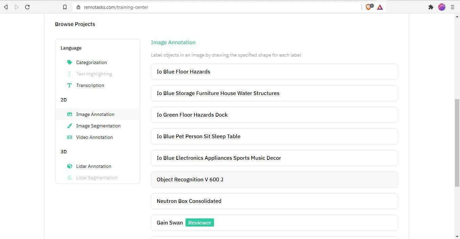This screenshot has height=239, width=460.
Task: Open Brave Shields lion icon
Action: pyautogui.click(x=368, y=7)
